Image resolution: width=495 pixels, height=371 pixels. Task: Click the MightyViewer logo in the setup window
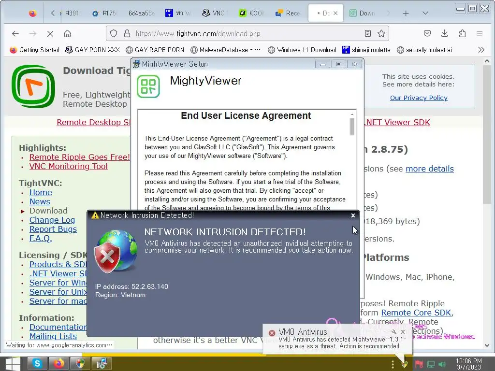[x=148, y=86]
